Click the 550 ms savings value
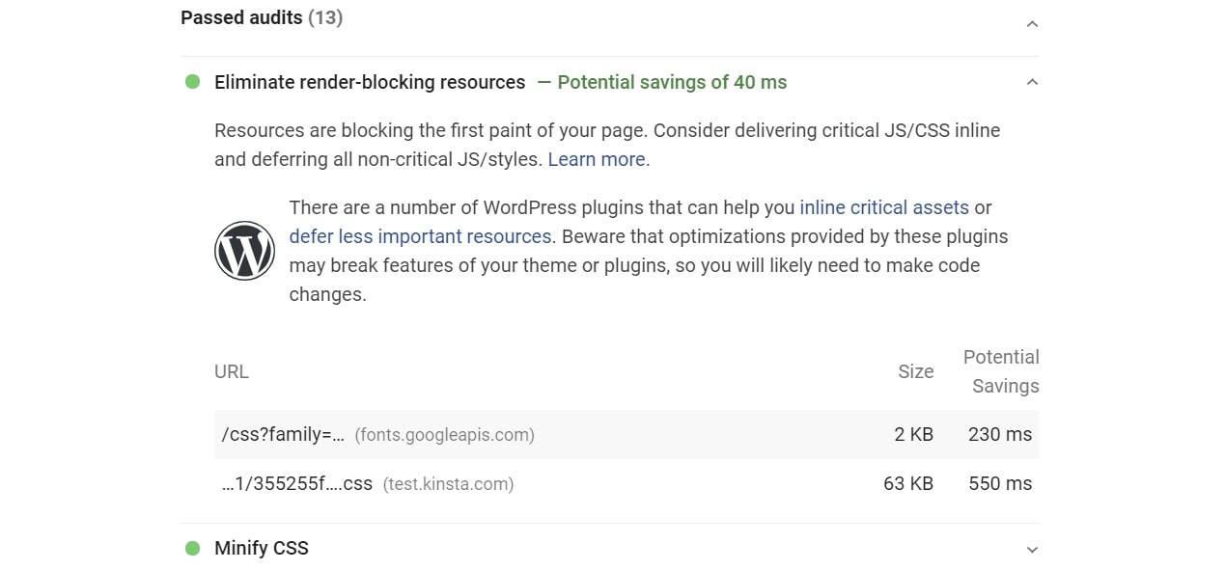Viewport: 1225px width, 571px height. (999, 483)
